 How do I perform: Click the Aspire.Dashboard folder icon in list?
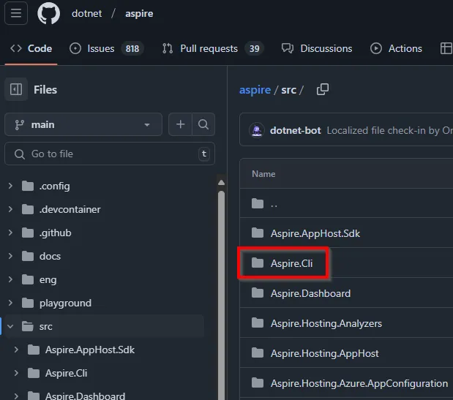(x=257, y=293)
